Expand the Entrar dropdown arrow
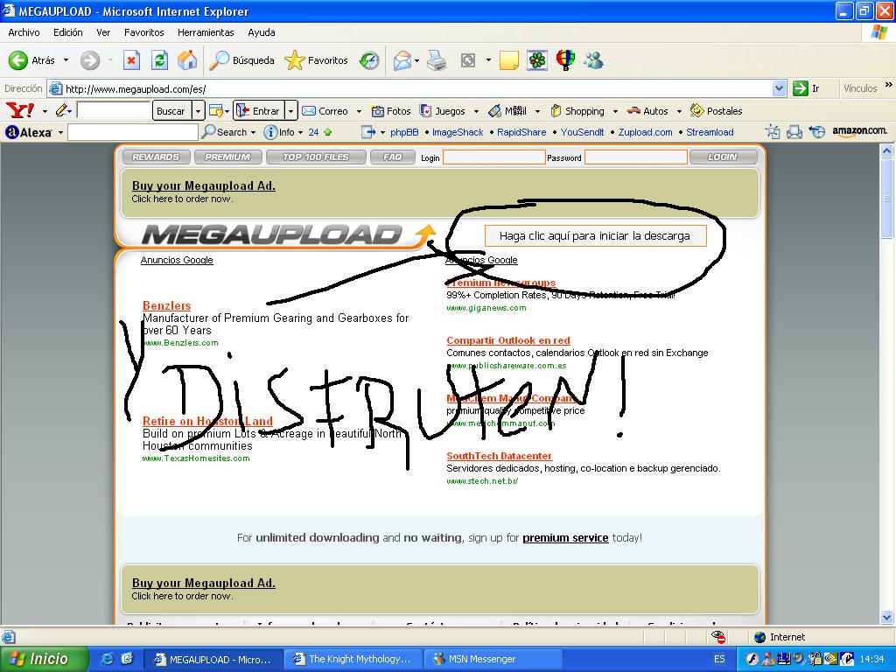 [290, 111]
